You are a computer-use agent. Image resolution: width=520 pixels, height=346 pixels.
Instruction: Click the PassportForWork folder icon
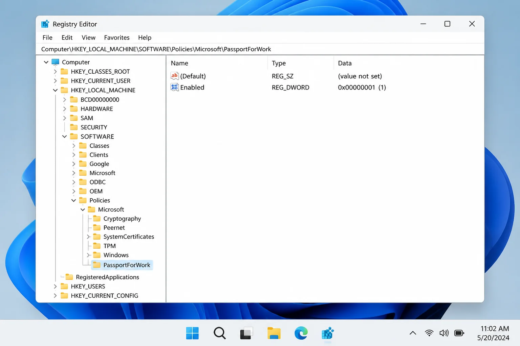click(x=97, y=265)
